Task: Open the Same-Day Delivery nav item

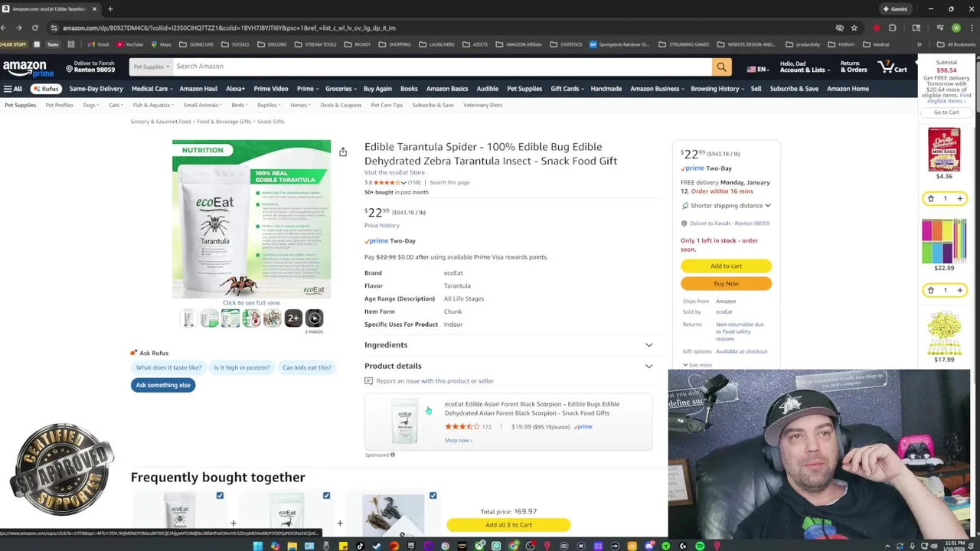Action: tap(96, 89)
